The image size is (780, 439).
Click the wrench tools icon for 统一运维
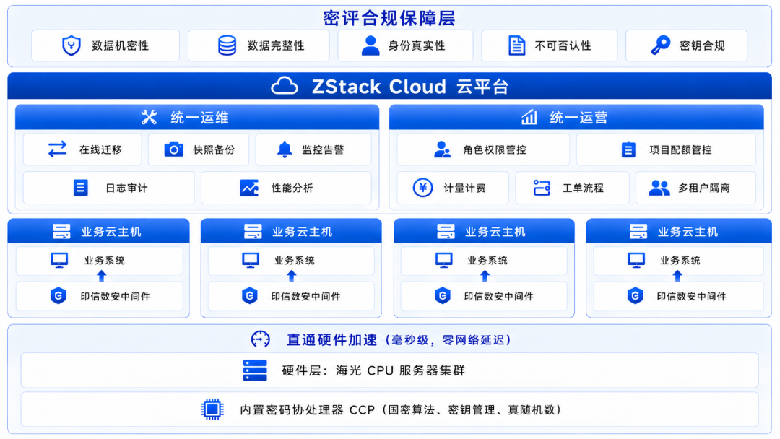coord(149,118)
